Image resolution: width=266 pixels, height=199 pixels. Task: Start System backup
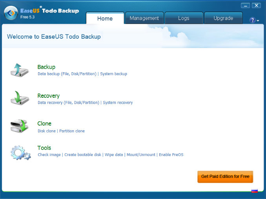[113, 74]
